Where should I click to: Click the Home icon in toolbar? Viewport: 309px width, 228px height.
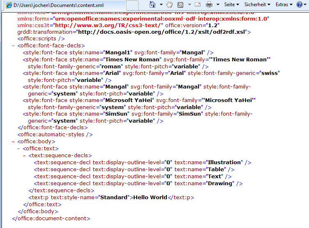click(x=152, y=5)
